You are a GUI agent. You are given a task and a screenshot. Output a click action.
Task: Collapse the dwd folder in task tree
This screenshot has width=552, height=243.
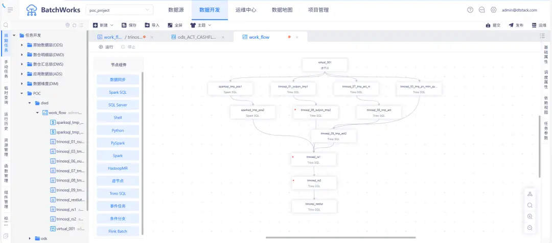point(30,103)
